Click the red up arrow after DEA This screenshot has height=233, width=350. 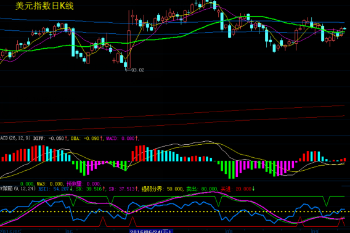[x=101, y=139]
